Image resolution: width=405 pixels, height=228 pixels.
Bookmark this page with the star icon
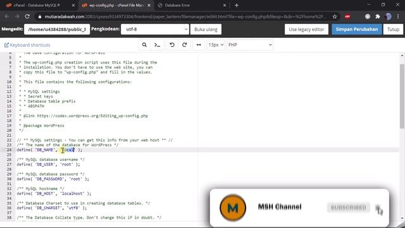click(x=335, y=16)
